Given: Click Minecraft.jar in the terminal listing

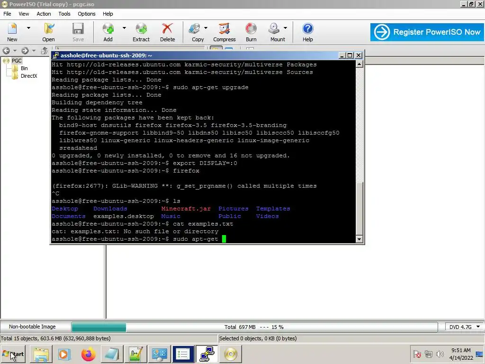Looking at the screenshot, I should point(186,209).
